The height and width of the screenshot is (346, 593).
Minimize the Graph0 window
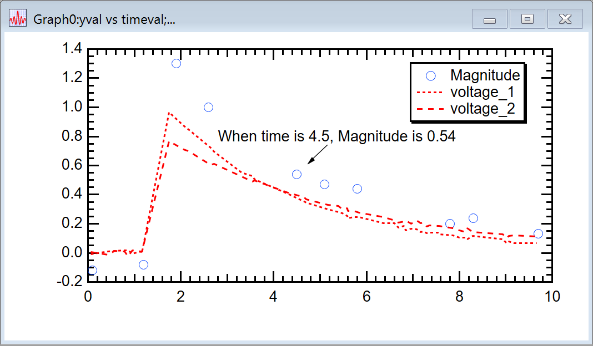[x=489, y=19]
